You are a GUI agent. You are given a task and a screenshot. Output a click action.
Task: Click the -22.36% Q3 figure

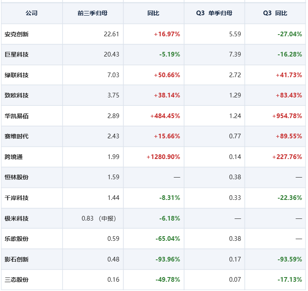pyautogui.click(x=290, y=198)
